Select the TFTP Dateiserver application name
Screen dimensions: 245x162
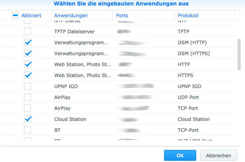pyautogui.click(x=74, y=31)
